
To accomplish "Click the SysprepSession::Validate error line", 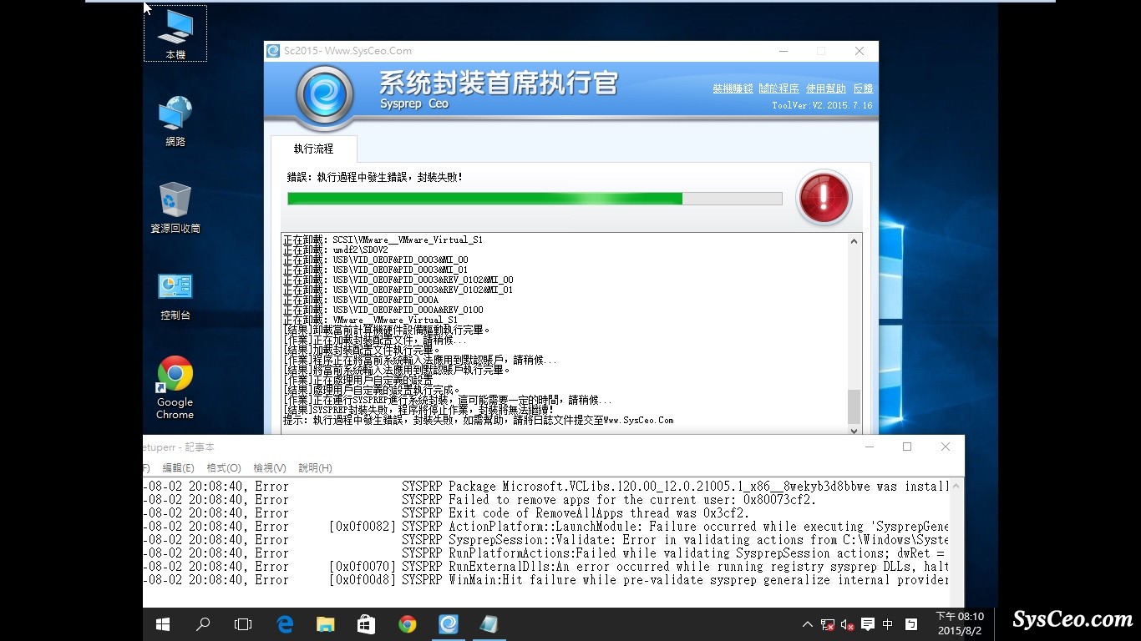I will point(546,539).
